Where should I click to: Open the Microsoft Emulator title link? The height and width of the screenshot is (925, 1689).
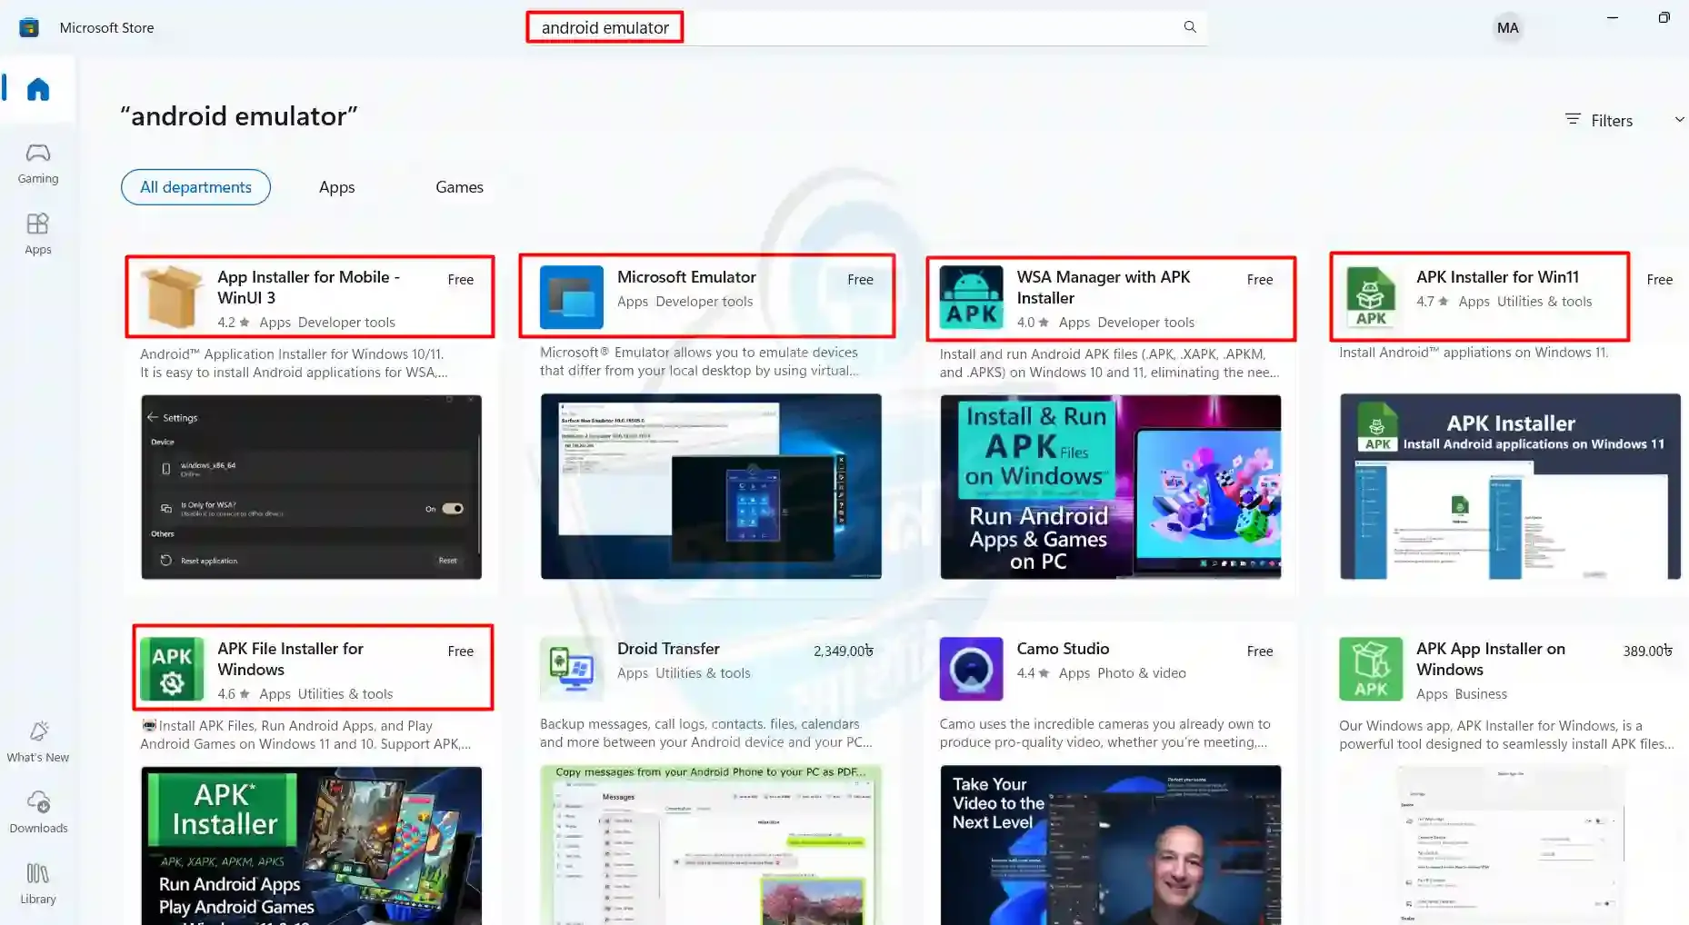click(x=686, y=277)
